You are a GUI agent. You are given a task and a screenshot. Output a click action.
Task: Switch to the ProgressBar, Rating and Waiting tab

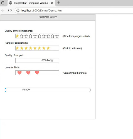coord(31,3)
